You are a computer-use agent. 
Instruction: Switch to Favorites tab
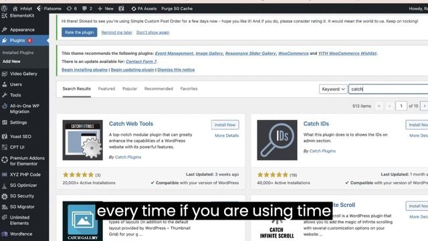pos(189,89)
